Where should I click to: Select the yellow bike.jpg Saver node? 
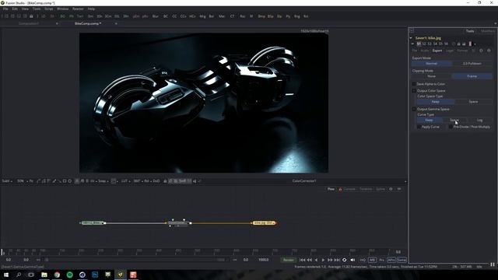(x=264, y=223)
